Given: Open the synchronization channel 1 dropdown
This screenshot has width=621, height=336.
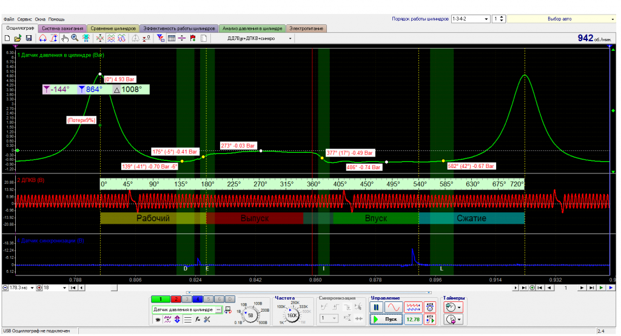Looking at the screenshot, I should click(329, 318).
